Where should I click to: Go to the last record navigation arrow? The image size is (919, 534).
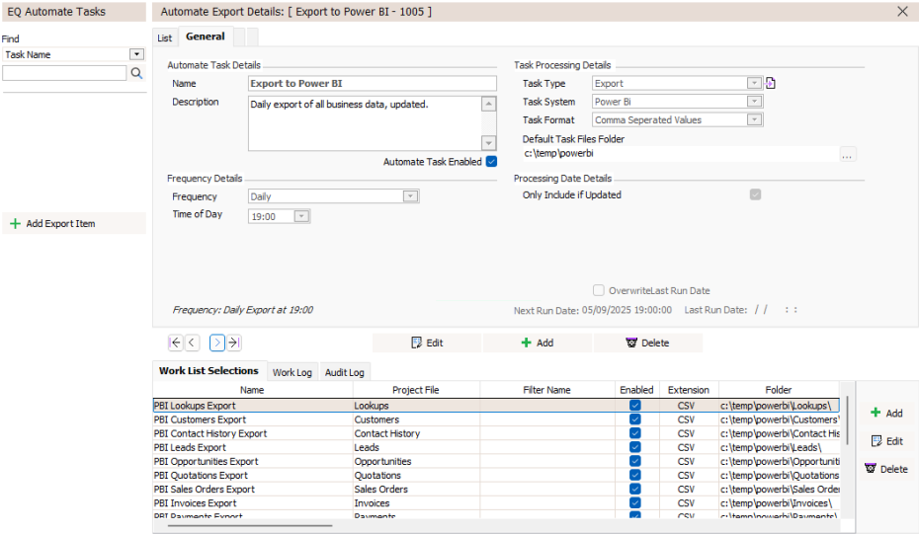coord(233,343)
